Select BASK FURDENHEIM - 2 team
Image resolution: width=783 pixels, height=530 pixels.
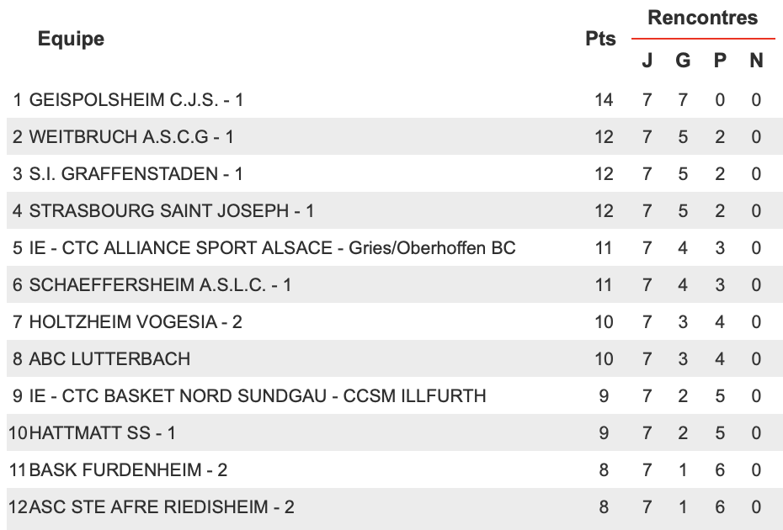point(128,469)
